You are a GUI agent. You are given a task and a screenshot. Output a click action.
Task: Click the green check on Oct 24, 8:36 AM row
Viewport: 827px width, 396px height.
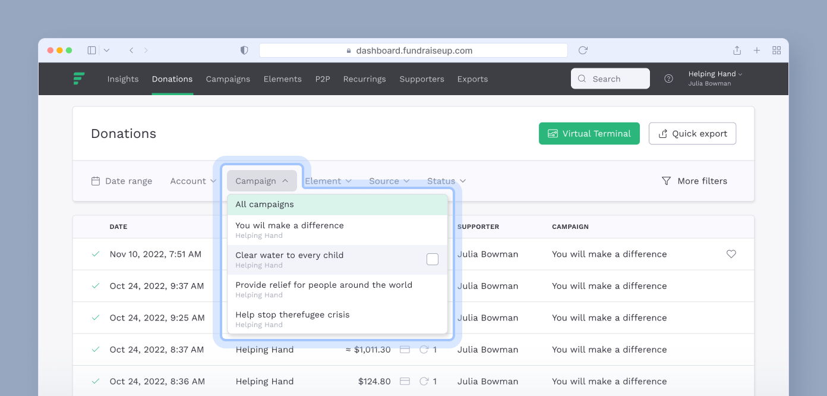pos(95,381)
